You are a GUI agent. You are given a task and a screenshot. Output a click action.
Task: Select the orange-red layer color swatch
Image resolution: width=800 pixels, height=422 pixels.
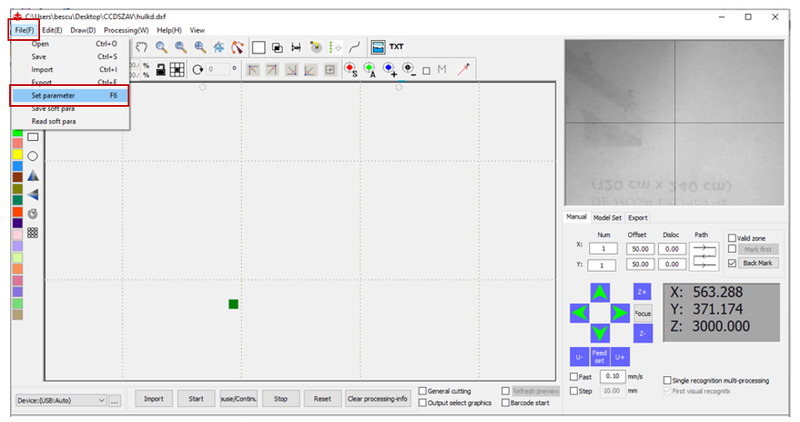18,212
